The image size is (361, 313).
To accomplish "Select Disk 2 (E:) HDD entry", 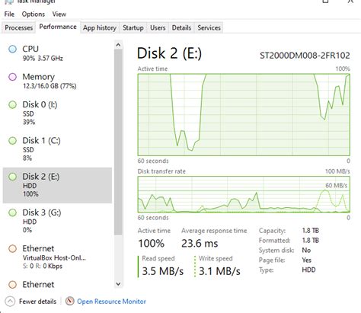I will 57,185.
